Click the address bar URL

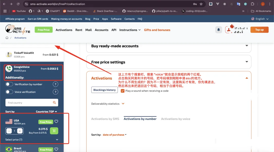tap(58, 4)
